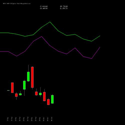
Task: Select the small red candle for 21 Sep
Action: 16,95
